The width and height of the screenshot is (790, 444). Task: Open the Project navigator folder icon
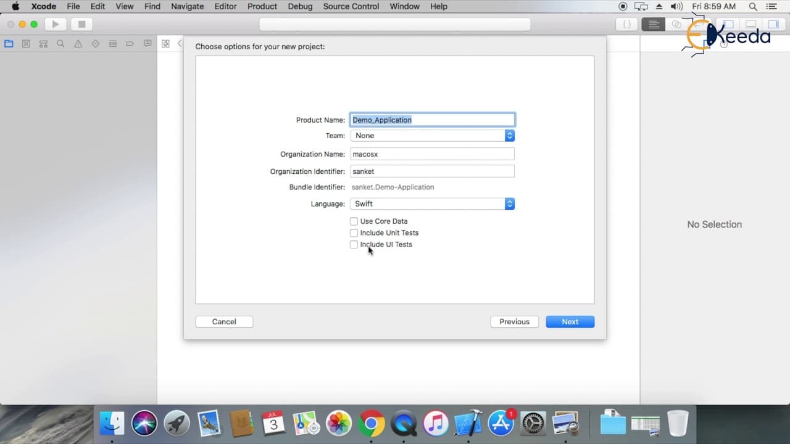9,44
